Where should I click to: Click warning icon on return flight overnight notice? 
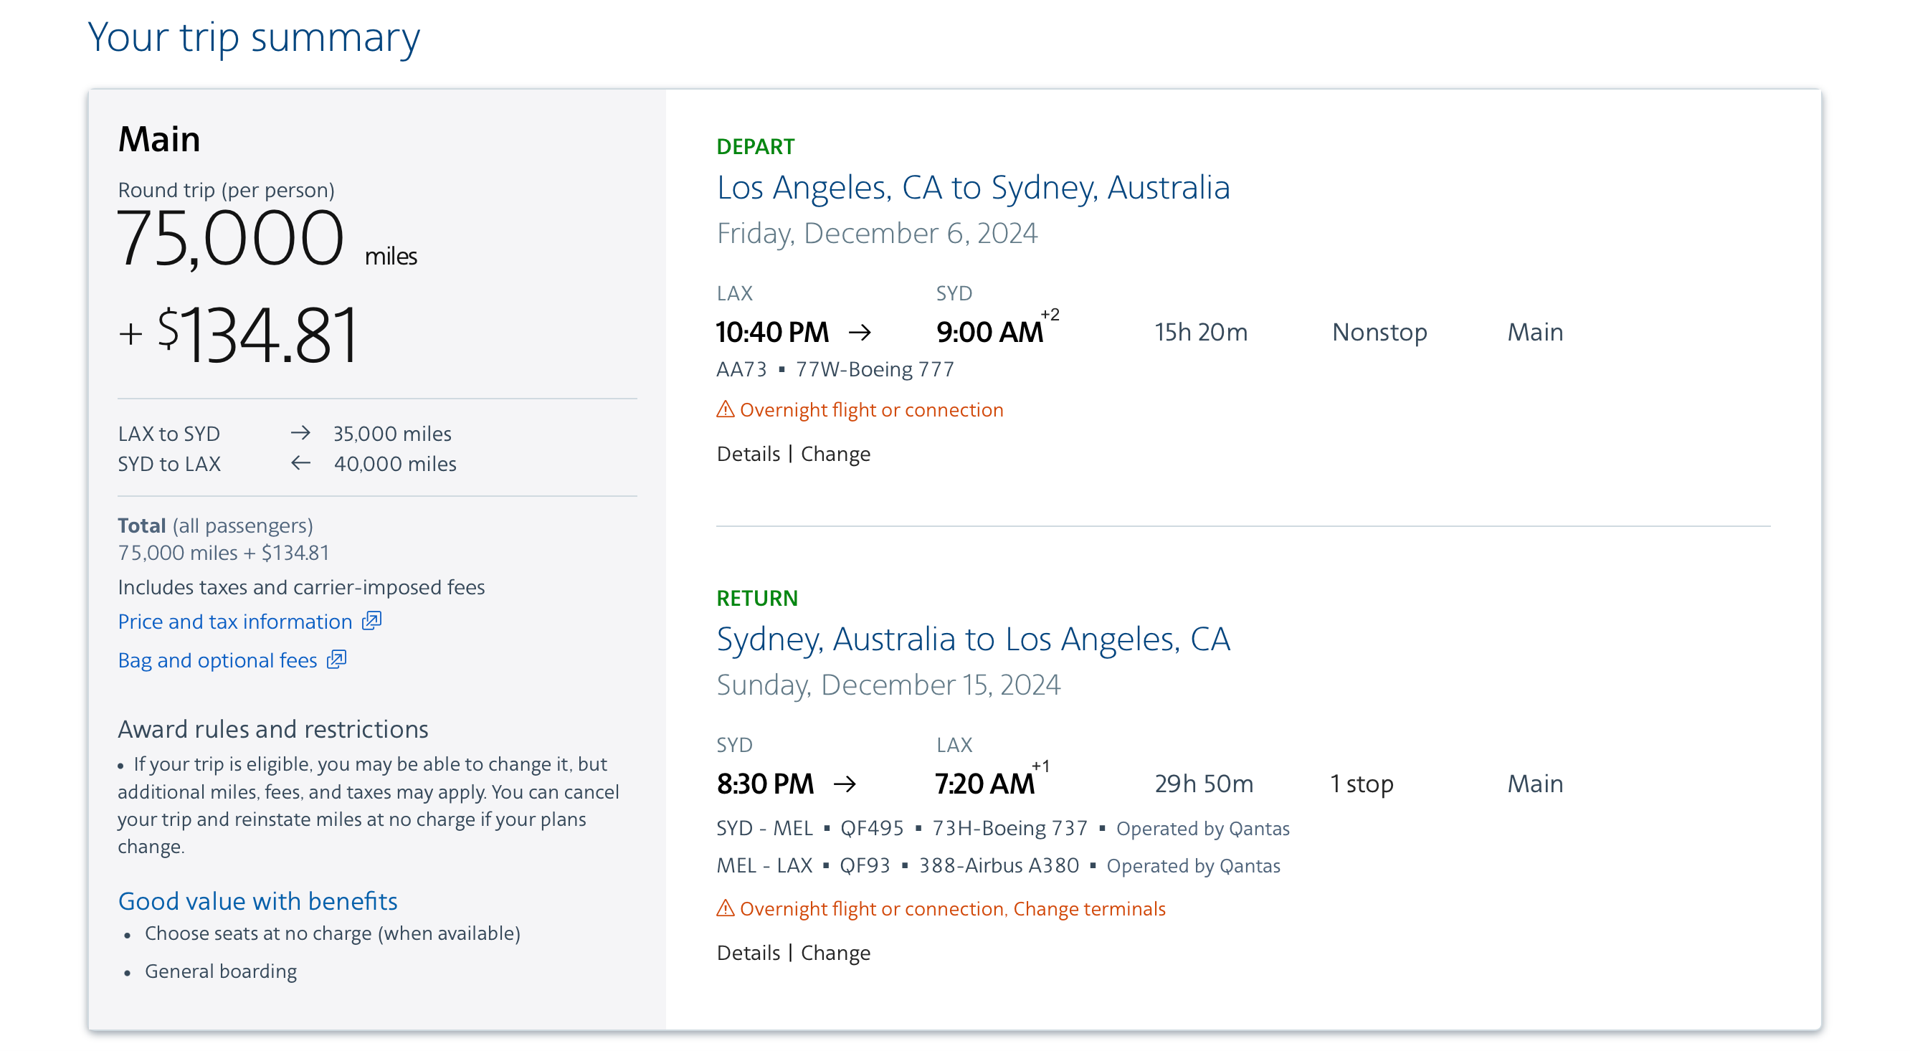(x=725, y=908)
